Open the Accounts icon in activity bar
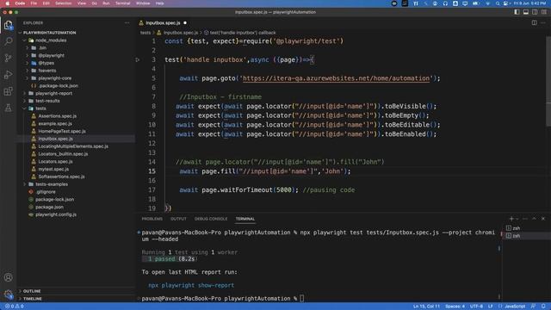The width and height of the screenshot is (551, 310). (8, 277)
